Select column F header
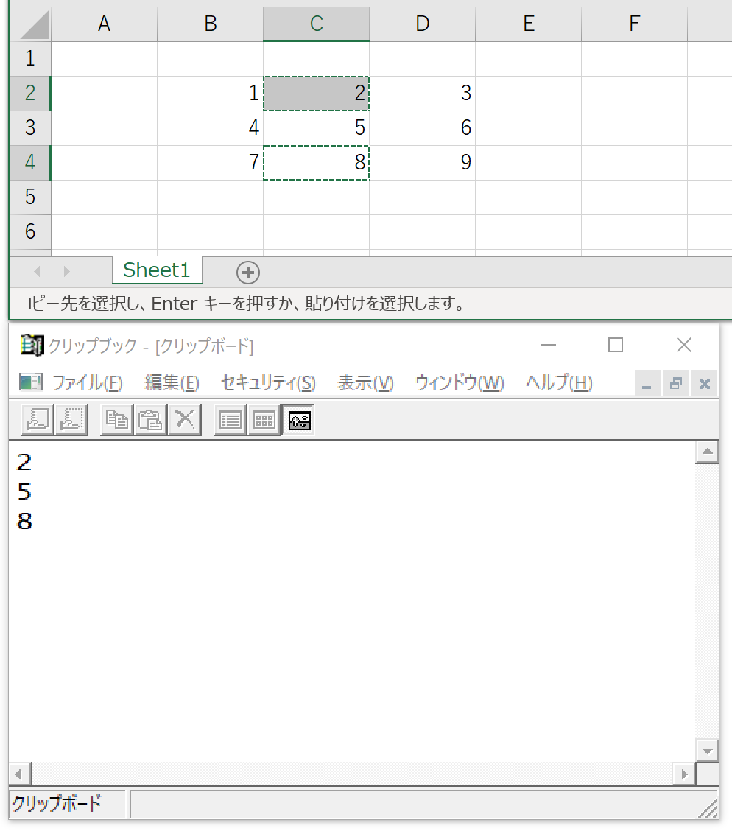 634,24
